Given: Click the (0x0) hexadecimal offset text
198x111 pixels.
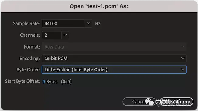Looking at the screenshot, I should 66,82.
